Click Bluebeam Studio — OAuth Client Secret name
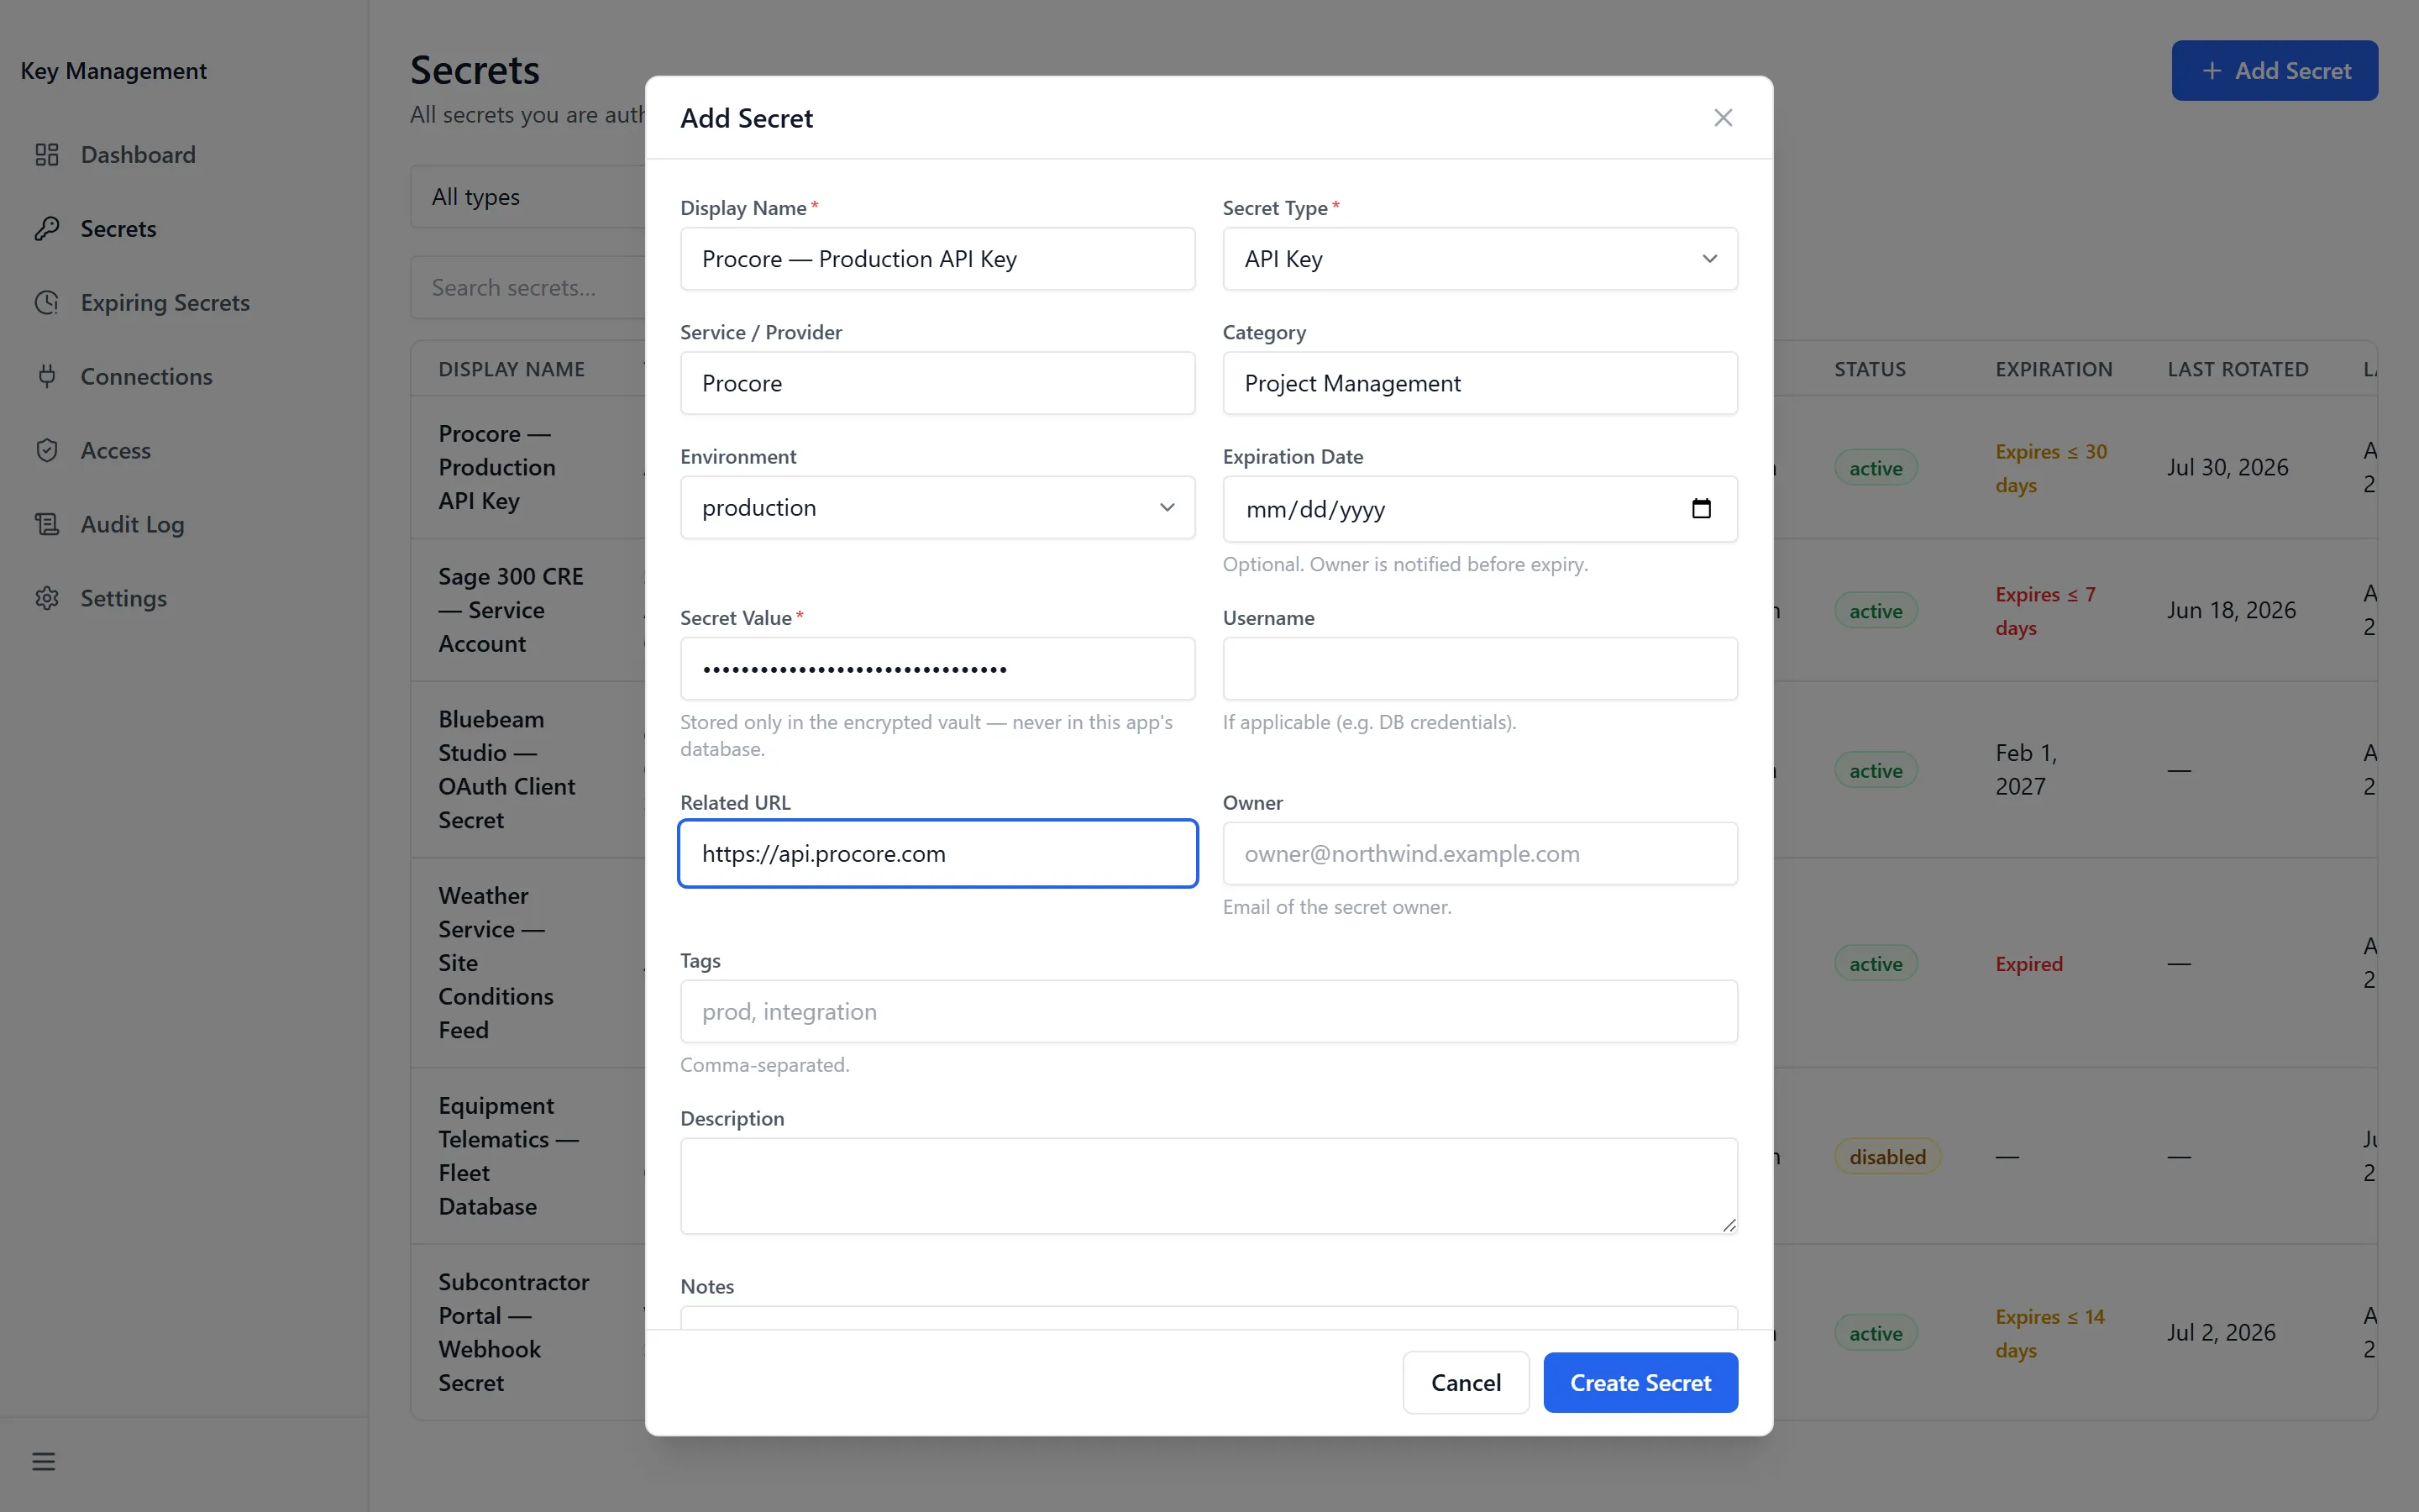 coord(506,769)
